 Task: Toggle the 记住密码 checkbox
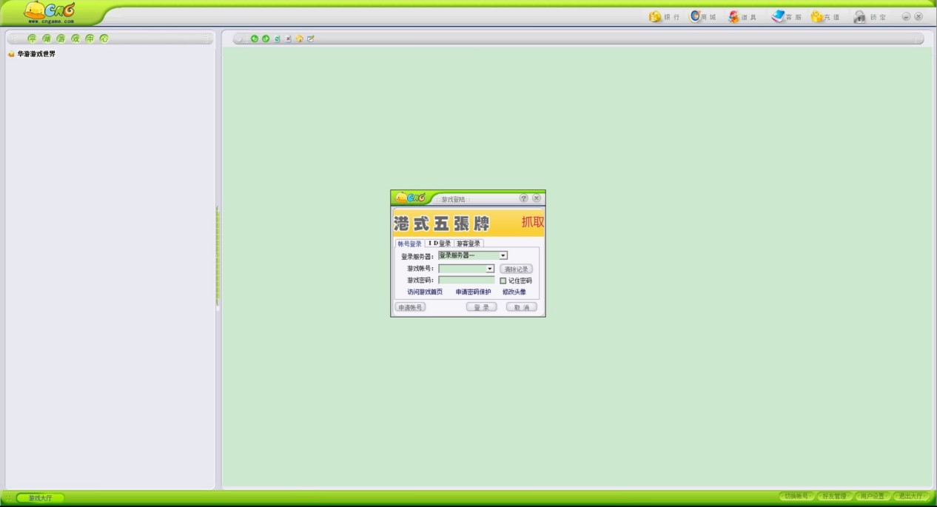503,281
